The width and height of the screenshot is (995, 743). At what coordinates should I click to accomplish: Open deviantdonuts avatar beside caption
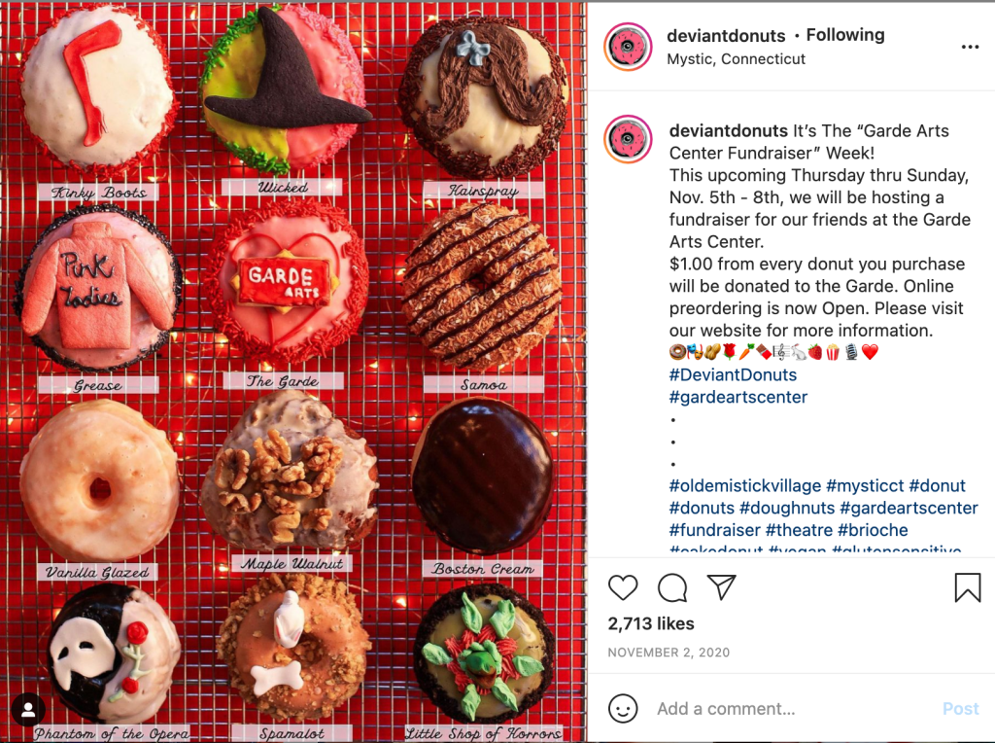click(628, 139)
